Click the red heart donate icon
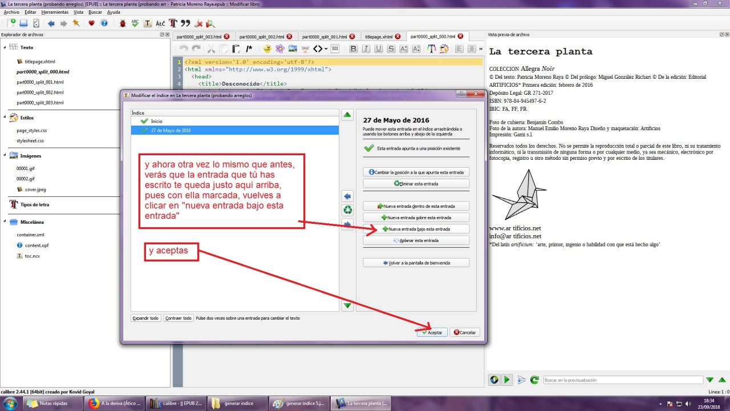 pos(91,23)
